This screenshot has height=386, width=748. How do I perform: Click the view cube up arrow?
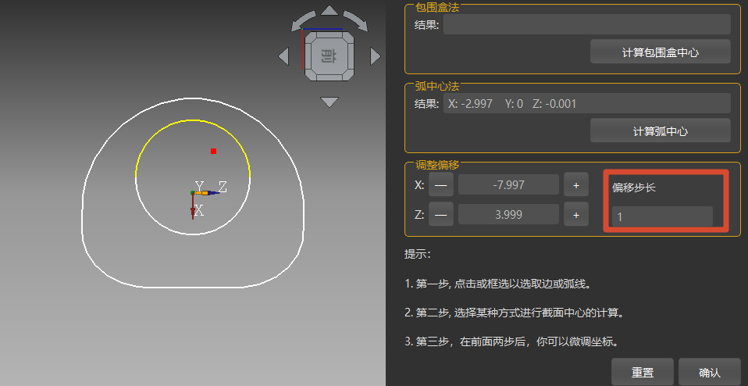pyautogui.click(x=329, y=10)
